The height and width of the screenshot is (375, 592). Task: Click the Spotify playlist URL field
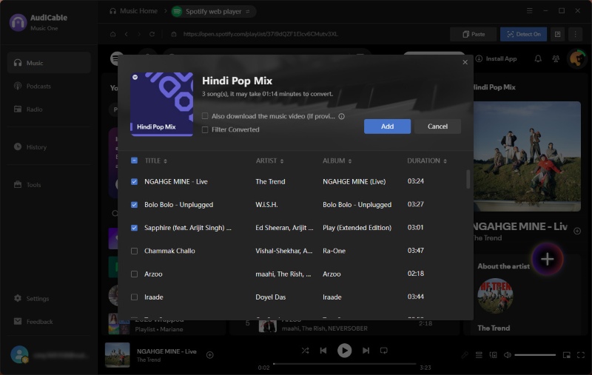260,34
